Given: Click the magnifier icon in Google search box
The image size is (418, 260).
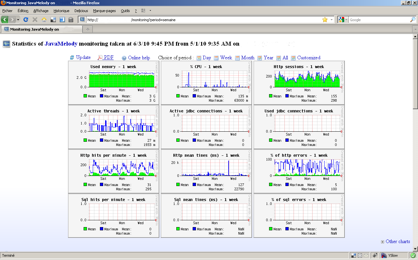Looking at the screenshot, I should tap(412, 20).
